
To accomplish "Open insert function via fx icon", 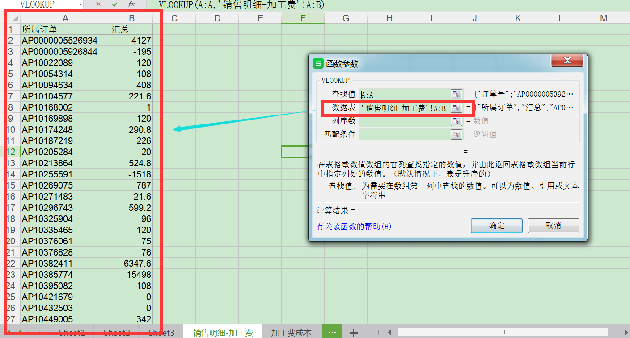I will click(131, 4).
